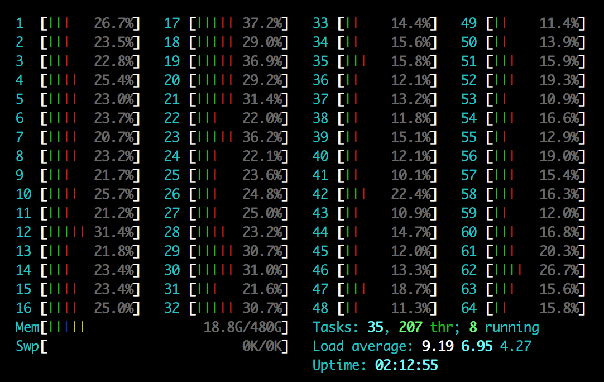Click CPU 56 usage value 19.0%
Viewport: 604px width, 382px height.
point(559,156)
